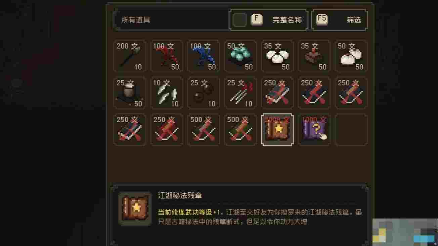Pick the blue 100文 item
This screenshot has height=246, width=438.
point(204,56)
